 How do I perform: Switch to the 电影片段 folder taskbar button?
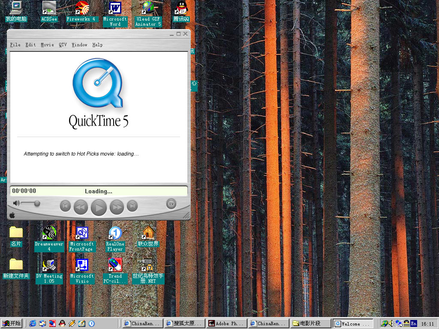point(311,323)
